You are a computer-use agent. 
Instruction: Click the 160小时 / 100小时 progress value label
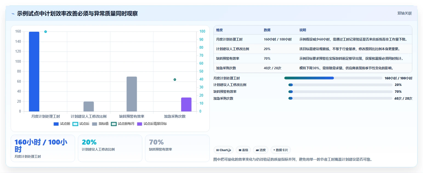tap(398, 78)
